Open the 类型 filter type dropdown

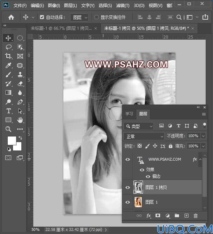click(x=138, y=126)
